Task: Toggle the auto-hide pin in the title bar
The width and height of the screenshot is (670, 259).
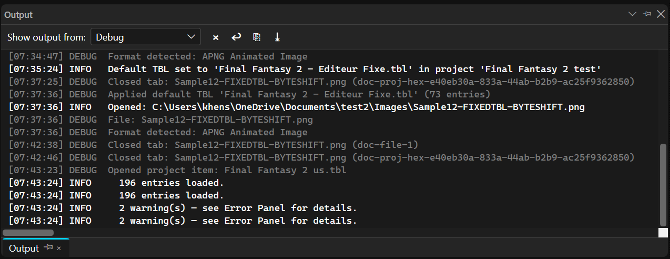Action: [x=647, y=14]
